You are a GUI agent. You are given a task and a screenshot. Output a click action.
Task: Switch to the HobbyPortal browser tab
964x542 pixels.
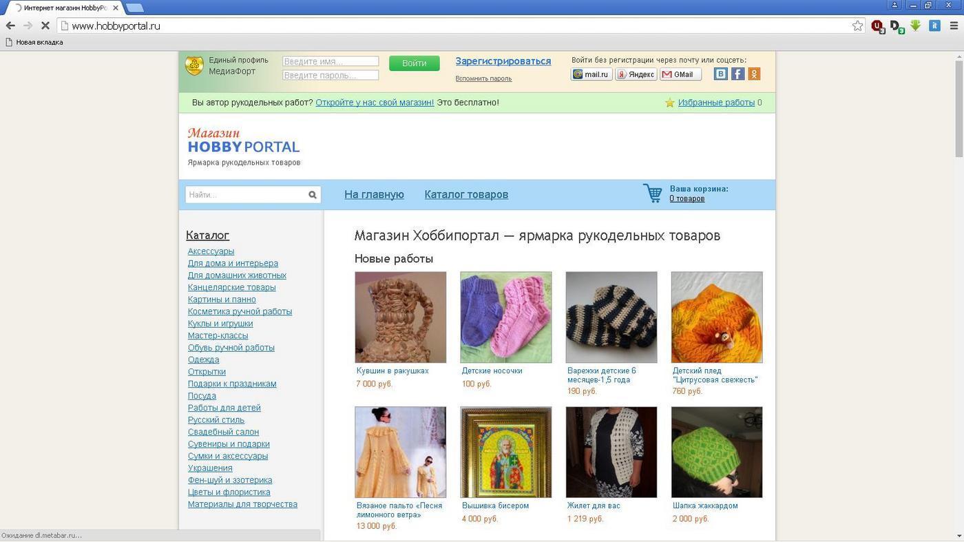tap(62, 8)
